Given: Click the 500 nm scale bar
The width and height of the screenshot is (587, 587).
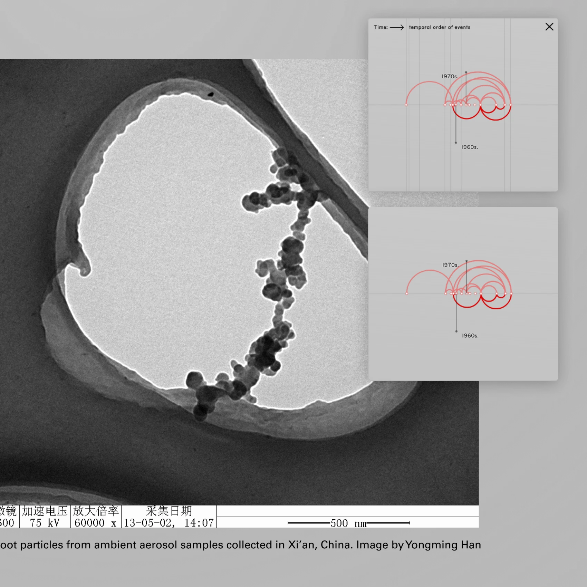Looking at the screenshot, I should tap(348, 523).
